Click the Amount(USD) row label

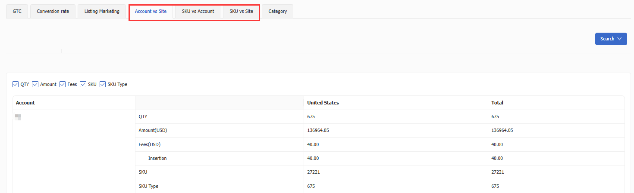tap(153, 130)
